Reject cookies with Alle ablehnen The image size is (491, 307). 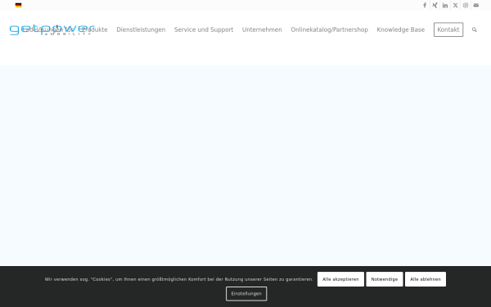426,279
